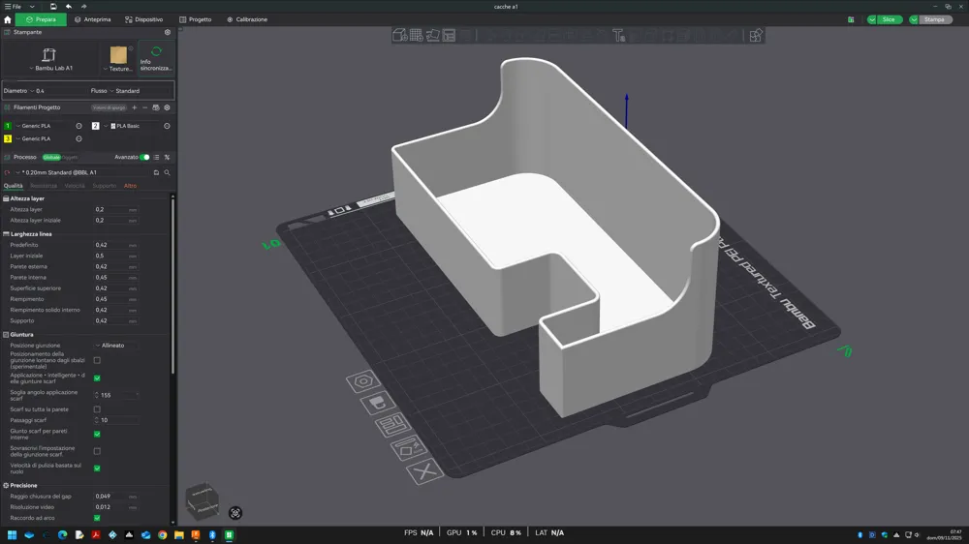Click the Arrange all objects toolbar icon

[x=450, y=35]
